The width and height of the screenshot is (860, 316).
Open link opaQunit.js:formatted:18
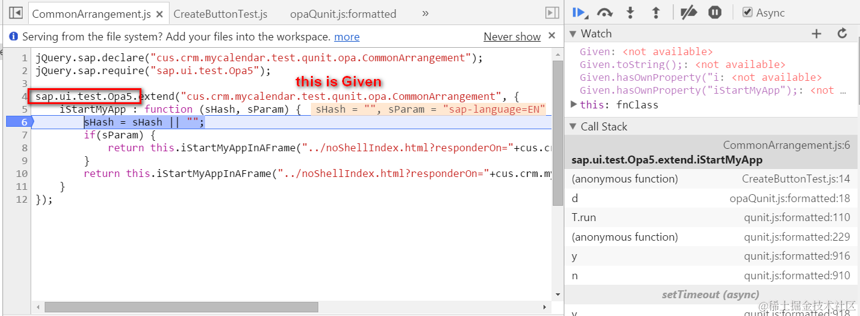point(790,198)
